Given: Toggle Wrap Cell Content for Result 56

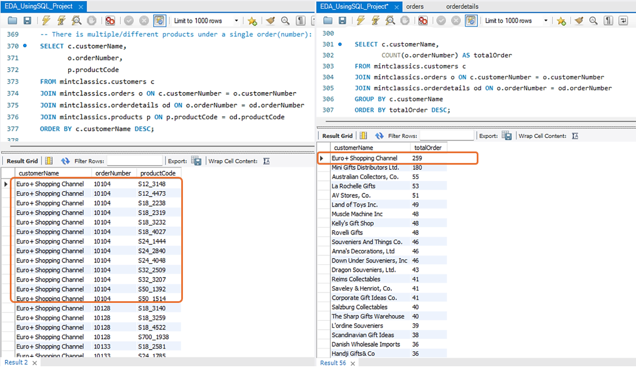Looking at the screenshot, I should pyautogui.click(x=575, y=136).
